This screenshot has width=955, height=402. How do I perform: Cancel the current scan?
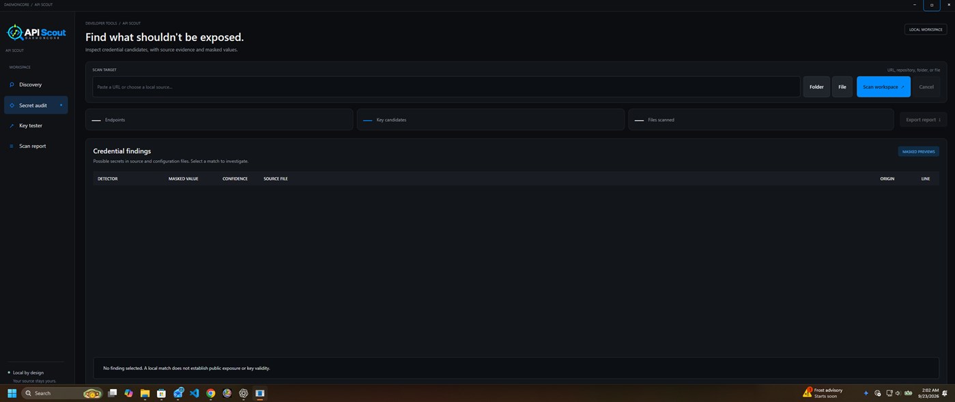tap(926, 87)
